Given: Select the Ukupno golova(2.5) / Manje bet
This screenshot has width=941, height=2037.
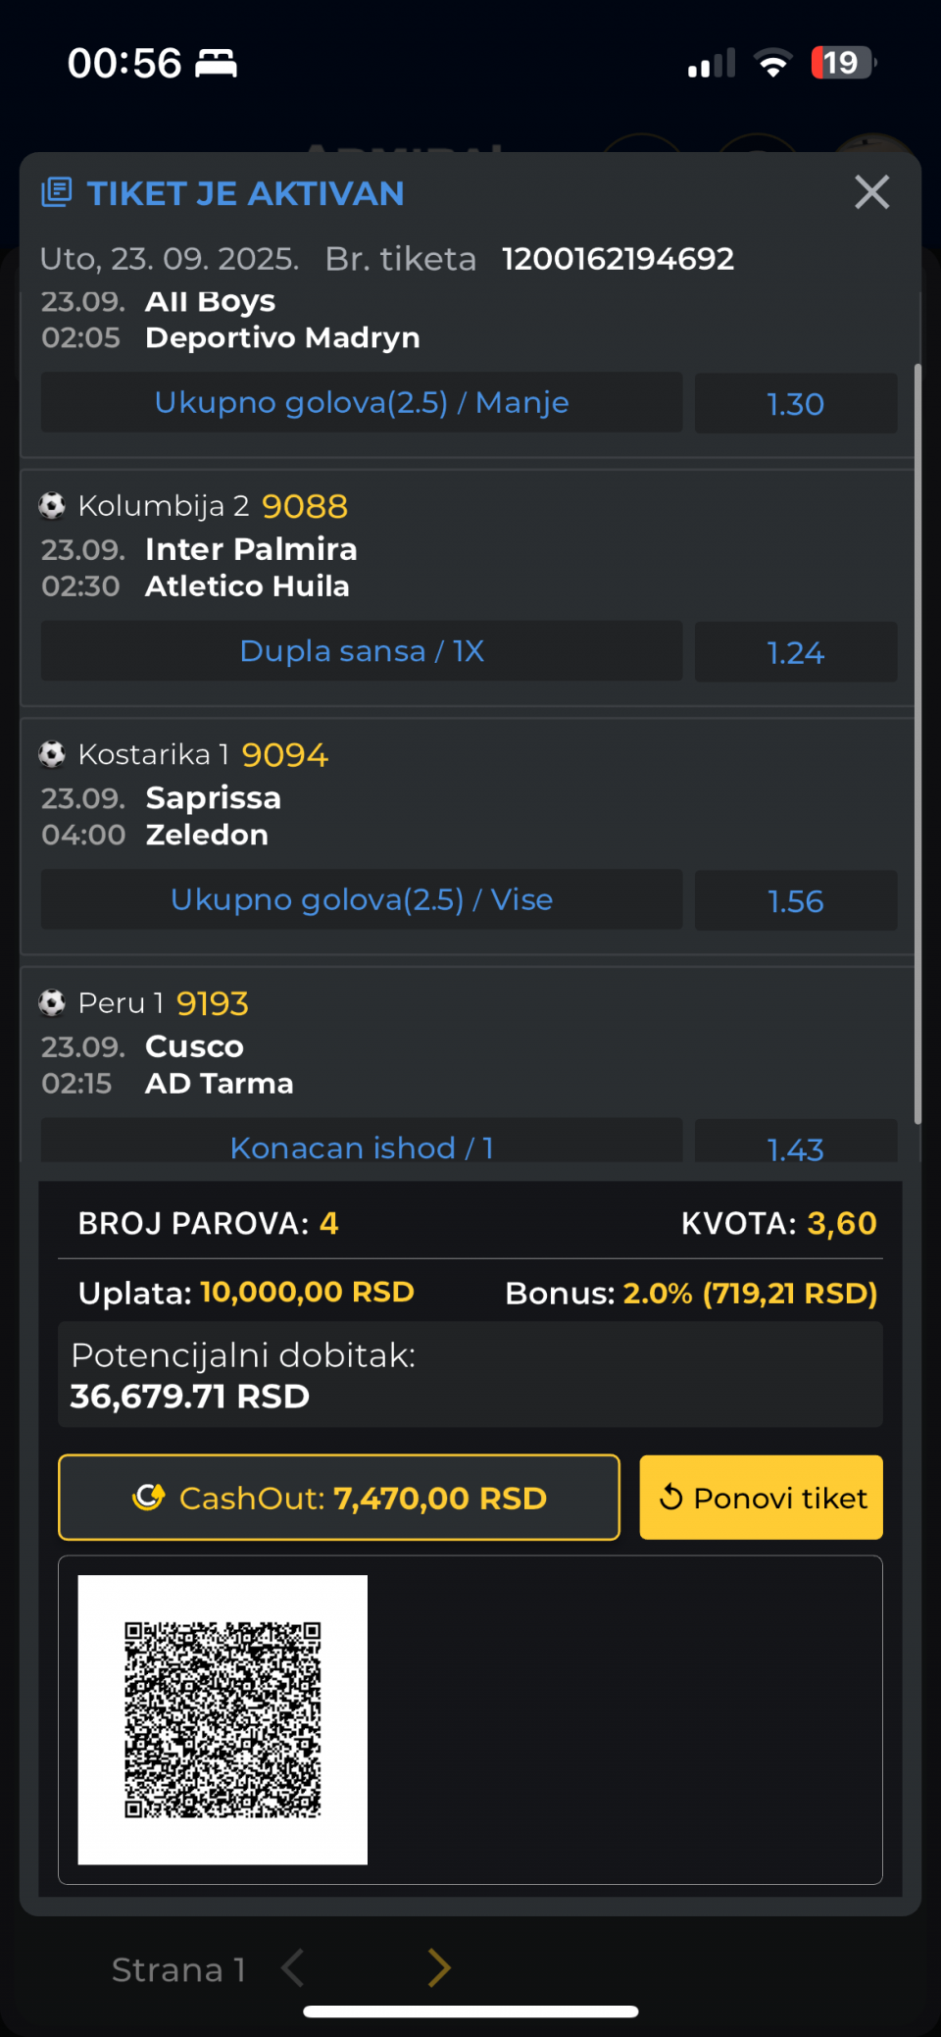Looking at the screenshot, I should [362, 403].
